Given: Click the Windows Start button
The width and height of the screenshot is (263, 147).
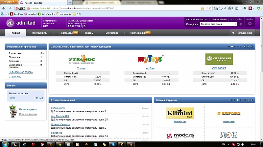Looking at the screenshot, I should tap(5, 144).
